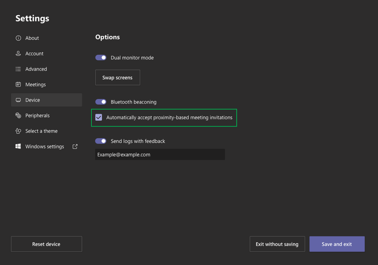The height and width of the screenshot is (265, 378).
Task: Select the Device settings section
Action: point(47,100)
